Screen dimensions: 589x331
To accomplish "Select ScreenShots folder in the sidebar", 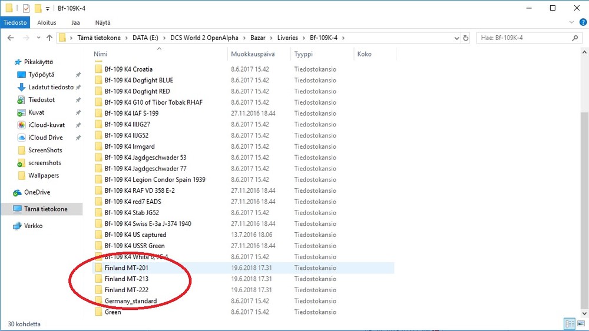I will tap(45, 150).
